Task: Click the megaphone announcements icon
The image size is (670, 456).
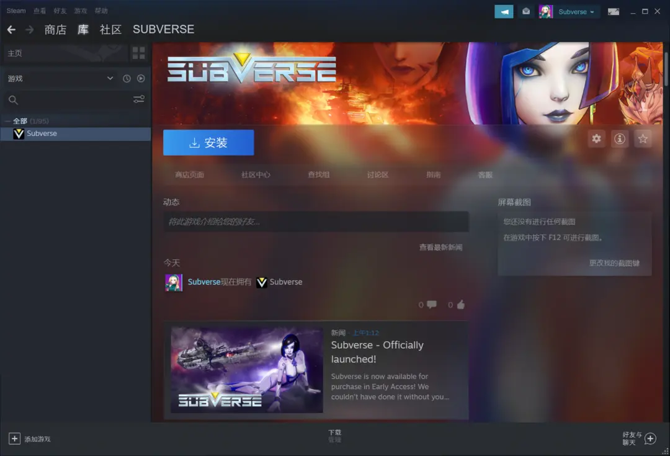Action: point(504,12)
